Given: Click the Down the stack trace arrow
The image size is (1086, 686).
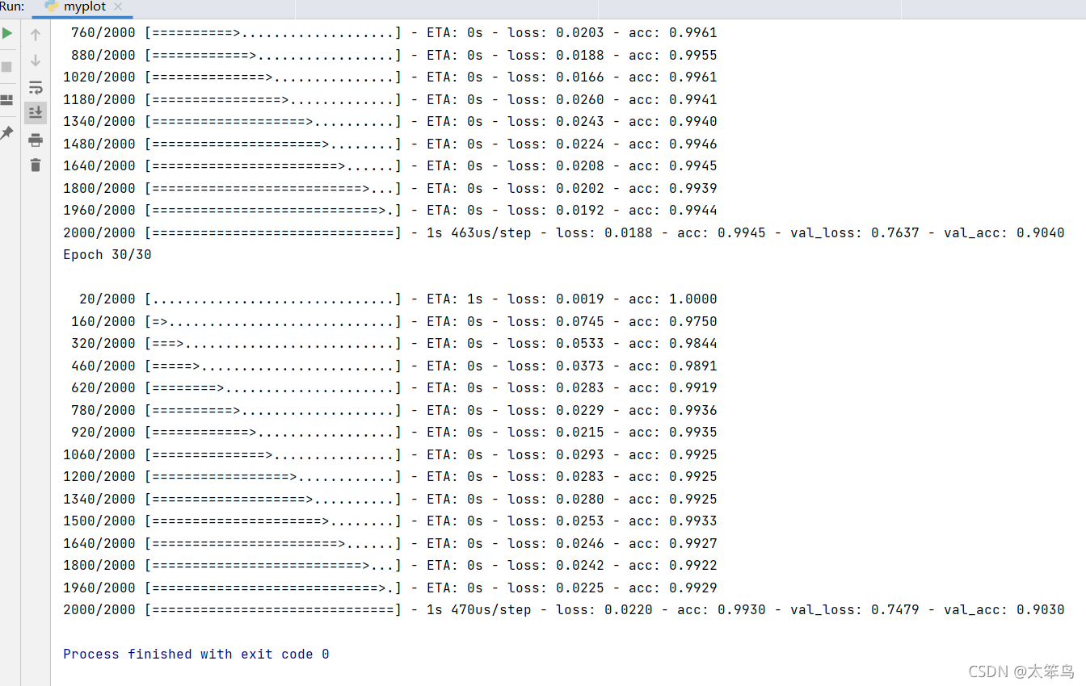Looking at the screenshot, I should pos(36,61).
